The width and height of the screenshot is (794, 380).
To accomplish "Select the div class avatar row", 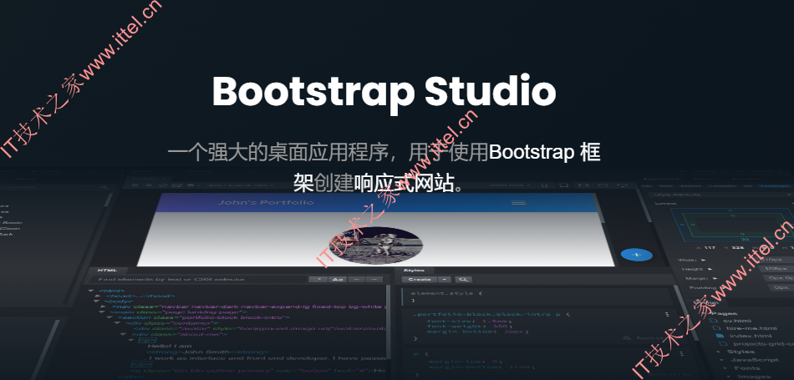I will click(x=260, y=329).
